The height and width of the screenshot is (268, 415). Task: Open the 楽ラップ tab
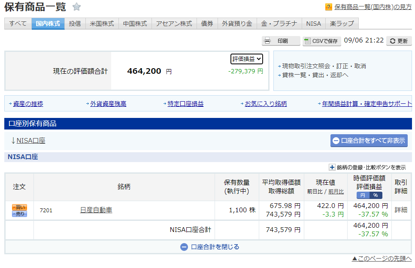[342, 24]
